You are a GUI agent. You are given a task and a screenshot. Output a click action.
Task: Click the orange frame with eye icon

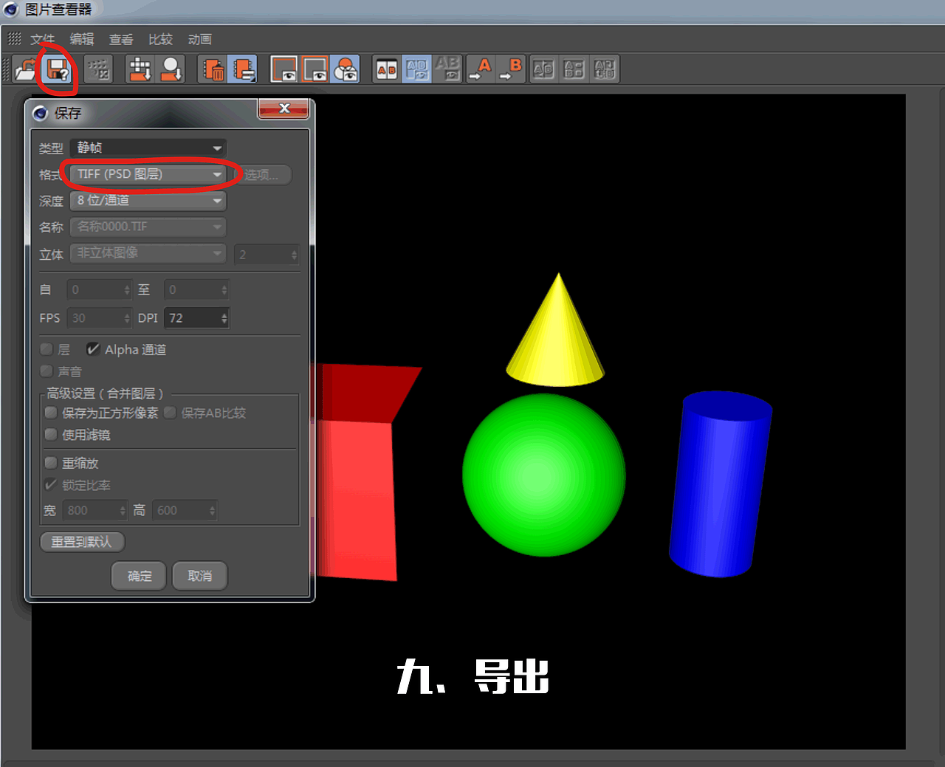click(x=315, y=69)
